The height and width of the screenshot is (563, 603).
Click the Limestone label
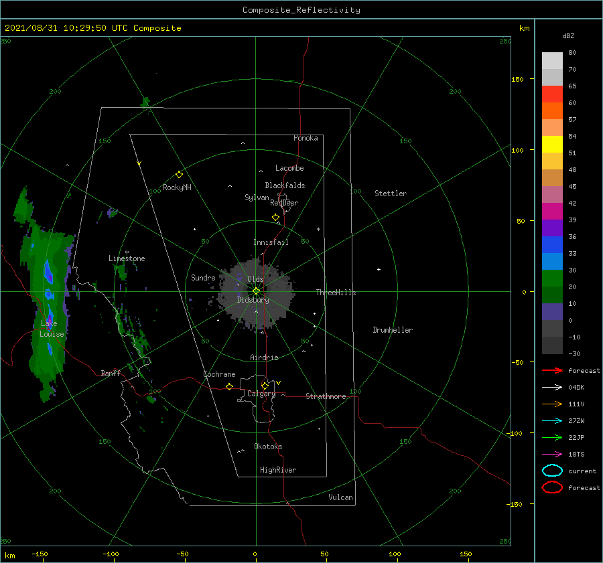click(x=127, y=258)
